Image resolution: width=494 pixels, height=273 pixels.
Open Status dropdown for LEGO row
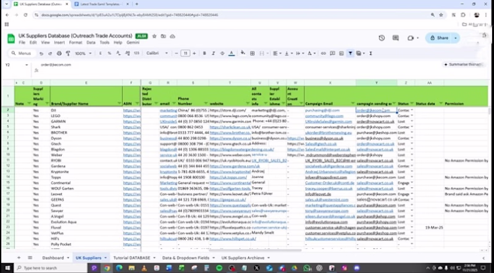point(412,116)
